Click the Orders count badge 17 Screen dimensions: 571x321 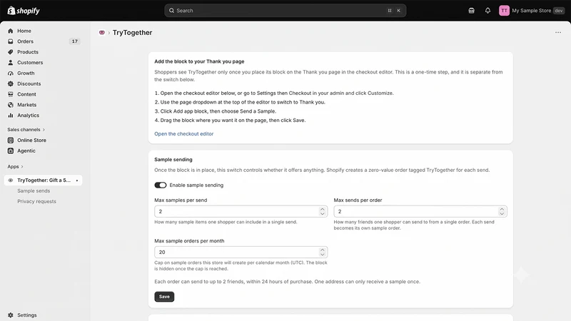click(x=75, y=41)
